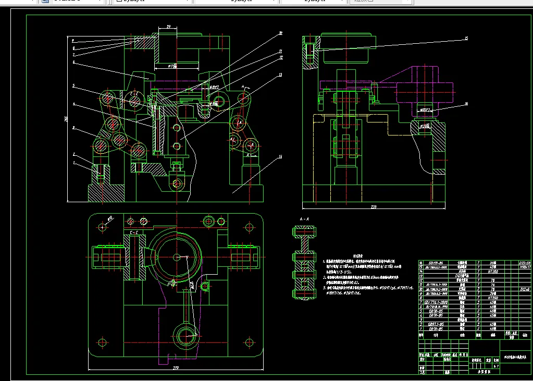Select the 220 width dimension under side view
This screenshot has width=533, height=381.
(x=374, y=207)
